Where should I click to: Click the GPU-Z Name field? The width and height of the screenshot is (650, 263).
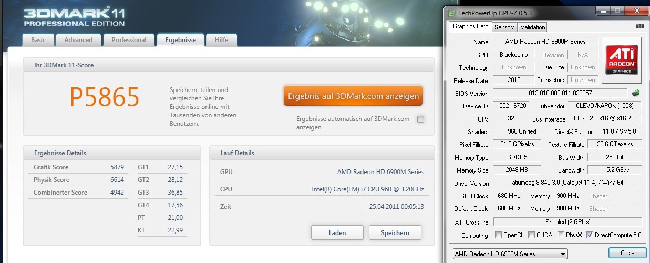coord(546,42)
